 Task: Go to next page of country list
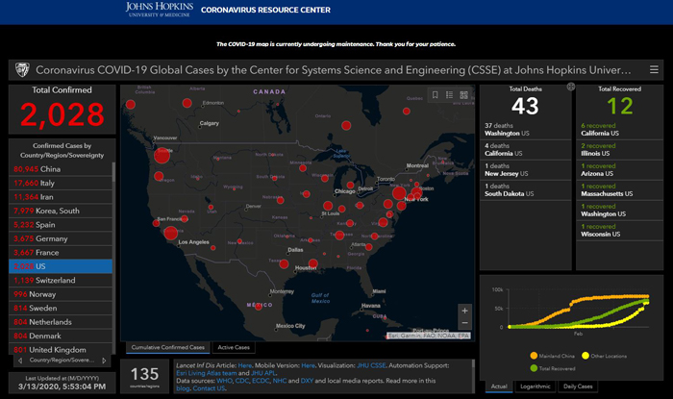(104, 361)
